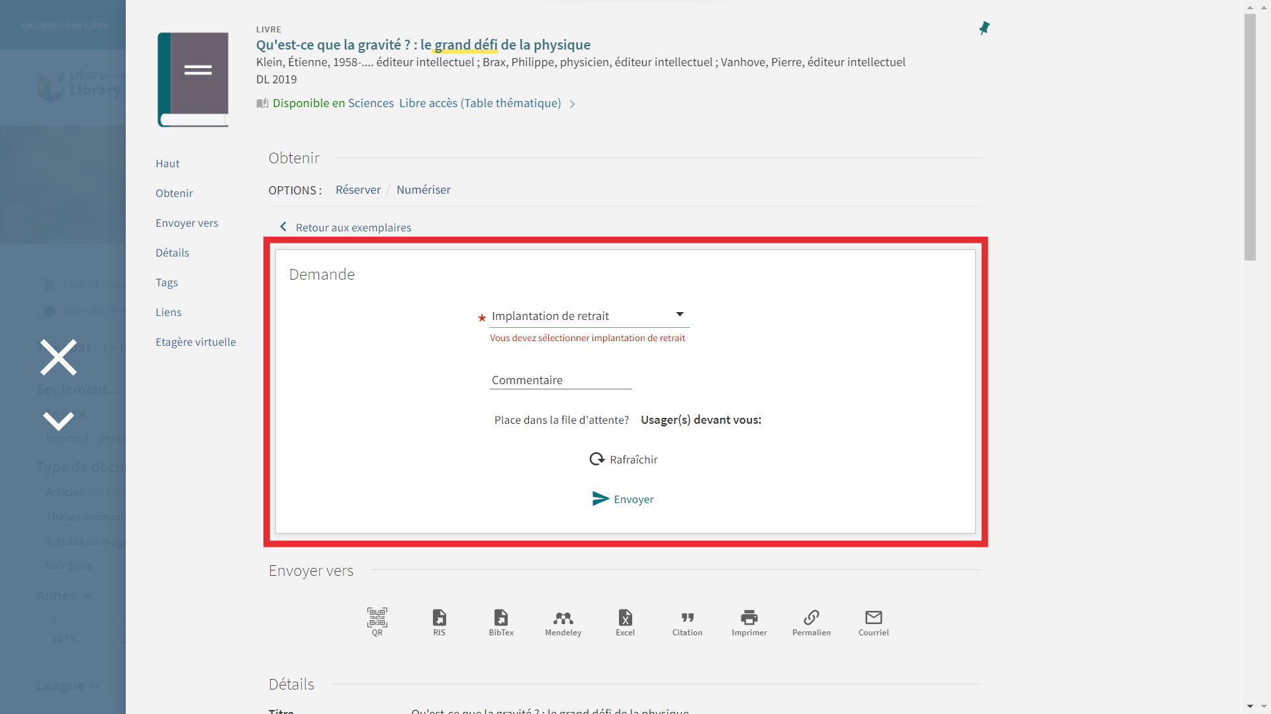Jump to Etagère virtuelle section

pyautogui.click(x=195, y=342)
